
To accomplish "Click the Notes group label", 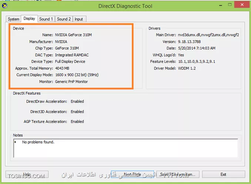I will point(18,135).
